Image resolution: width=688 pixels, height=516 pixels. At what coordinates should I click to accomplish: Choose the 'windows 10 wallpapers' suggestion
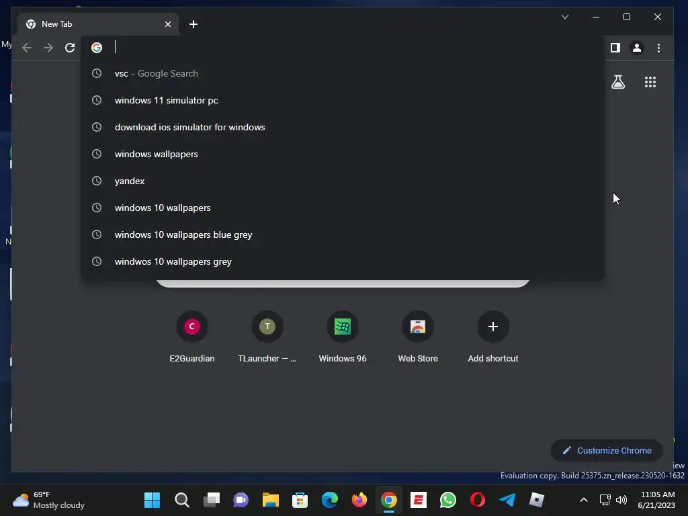click(343, 208)
